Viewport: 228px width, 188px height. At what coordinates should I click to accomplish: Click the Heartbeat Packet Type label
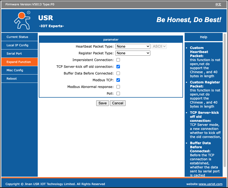tap(95, 47)
